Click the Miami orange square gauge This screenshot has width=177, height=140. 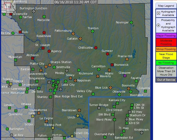[109, 70]
